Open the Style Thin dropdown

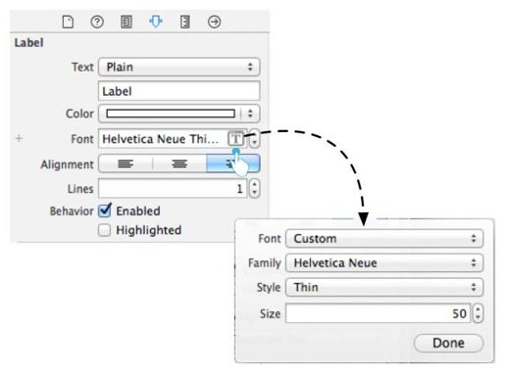pyautogui.click(x=384, y=287)
